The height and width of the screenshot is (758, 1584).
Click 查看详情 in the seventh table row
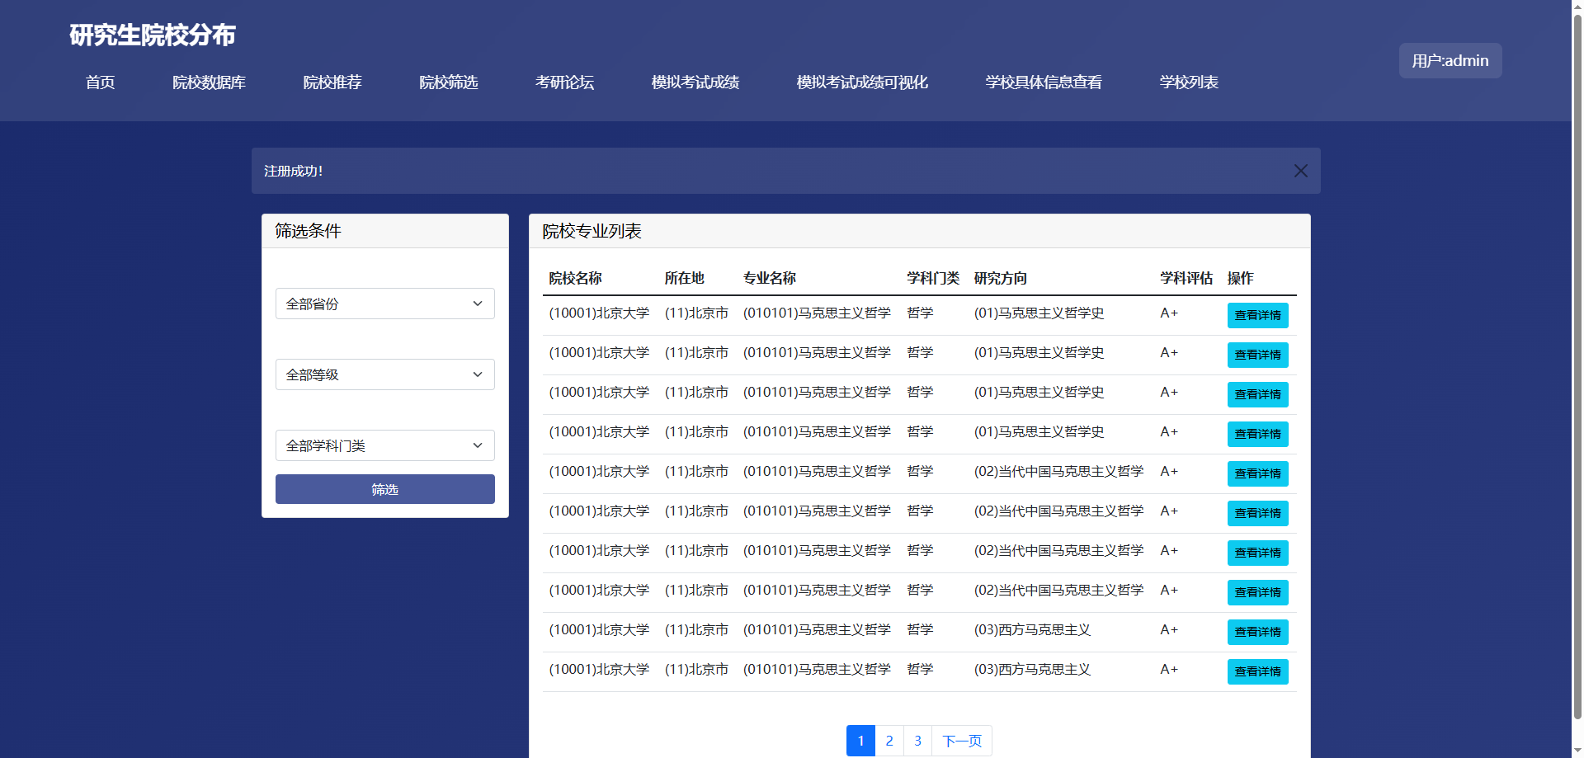tap(1258, 553)
